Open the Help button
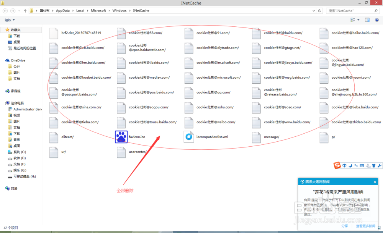The width and height of the screenshot is (383, 233). coord(377,20)
